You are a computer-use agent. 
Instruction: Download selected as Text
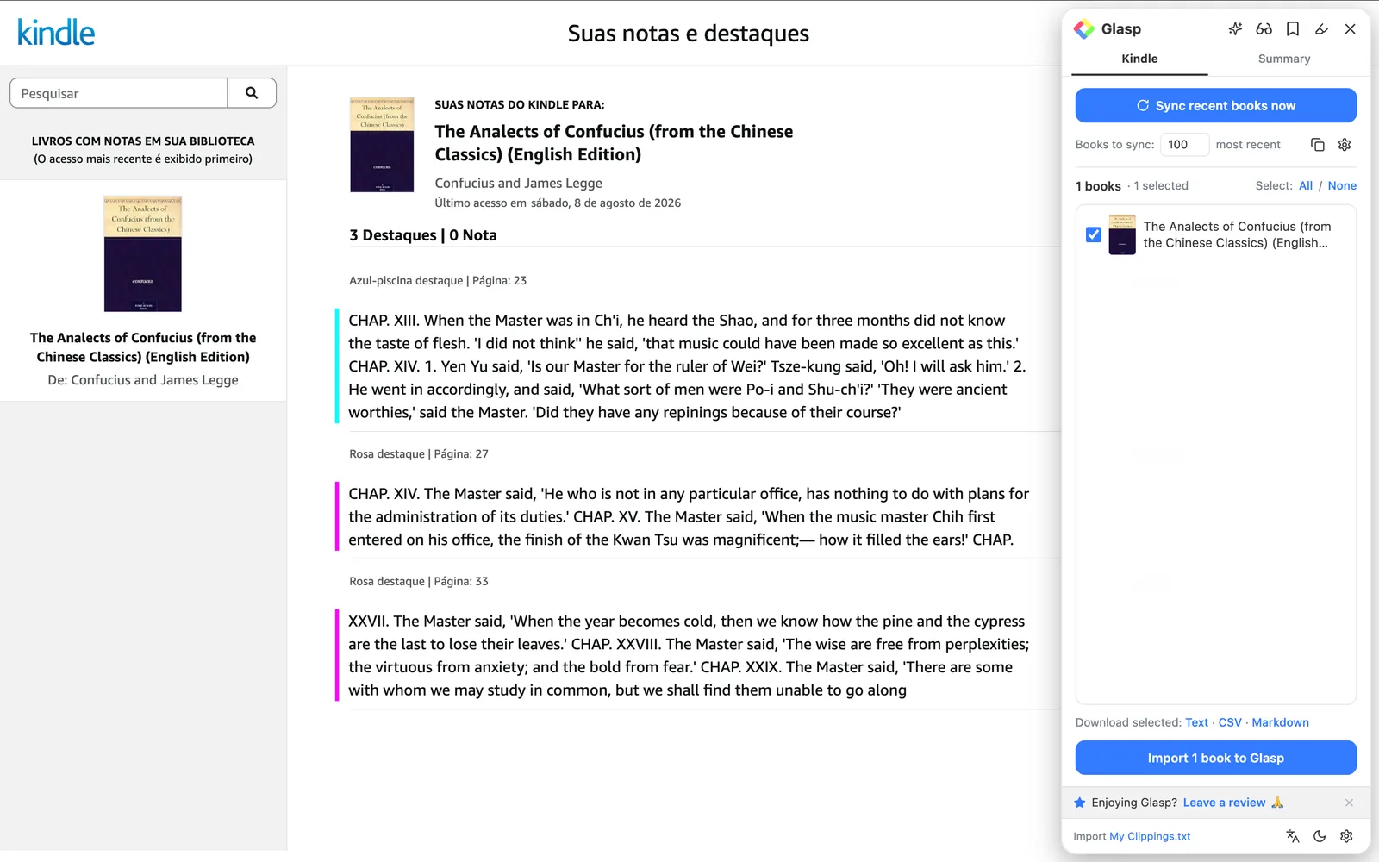(1196, 722)
